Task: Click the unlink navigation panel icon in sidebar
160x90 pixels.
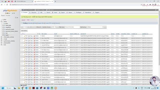Action: coord(17,17)
